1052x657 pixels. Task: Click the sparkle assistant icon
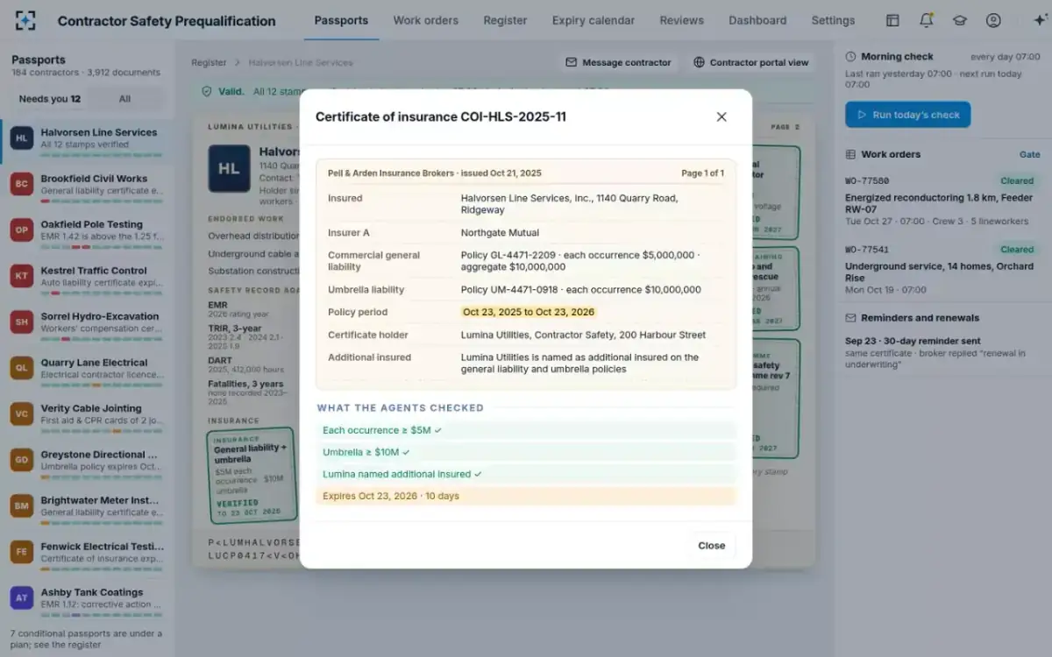tap(1040, 20)
